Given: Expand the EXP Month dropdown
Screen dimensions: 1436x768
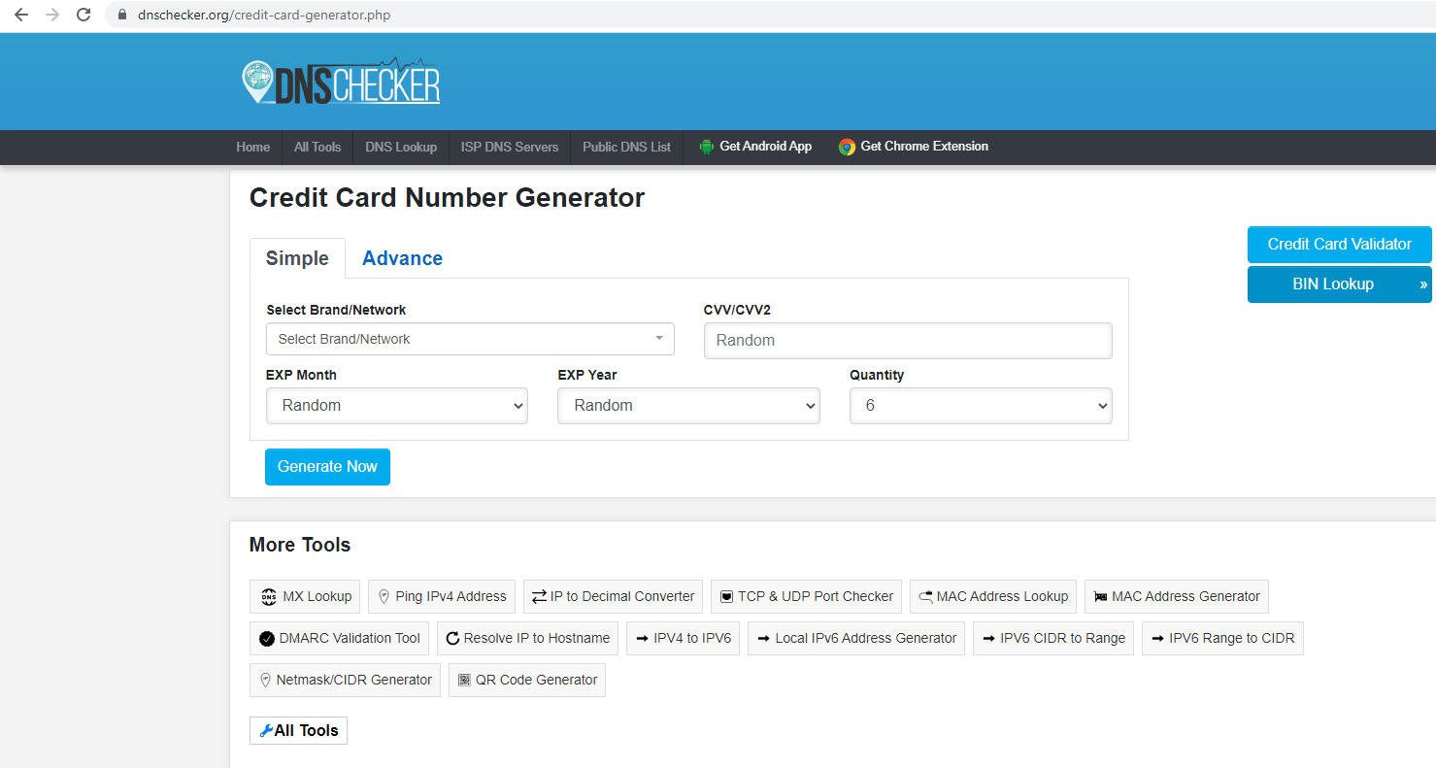Looking at the screenshot, I should [396, 406].
